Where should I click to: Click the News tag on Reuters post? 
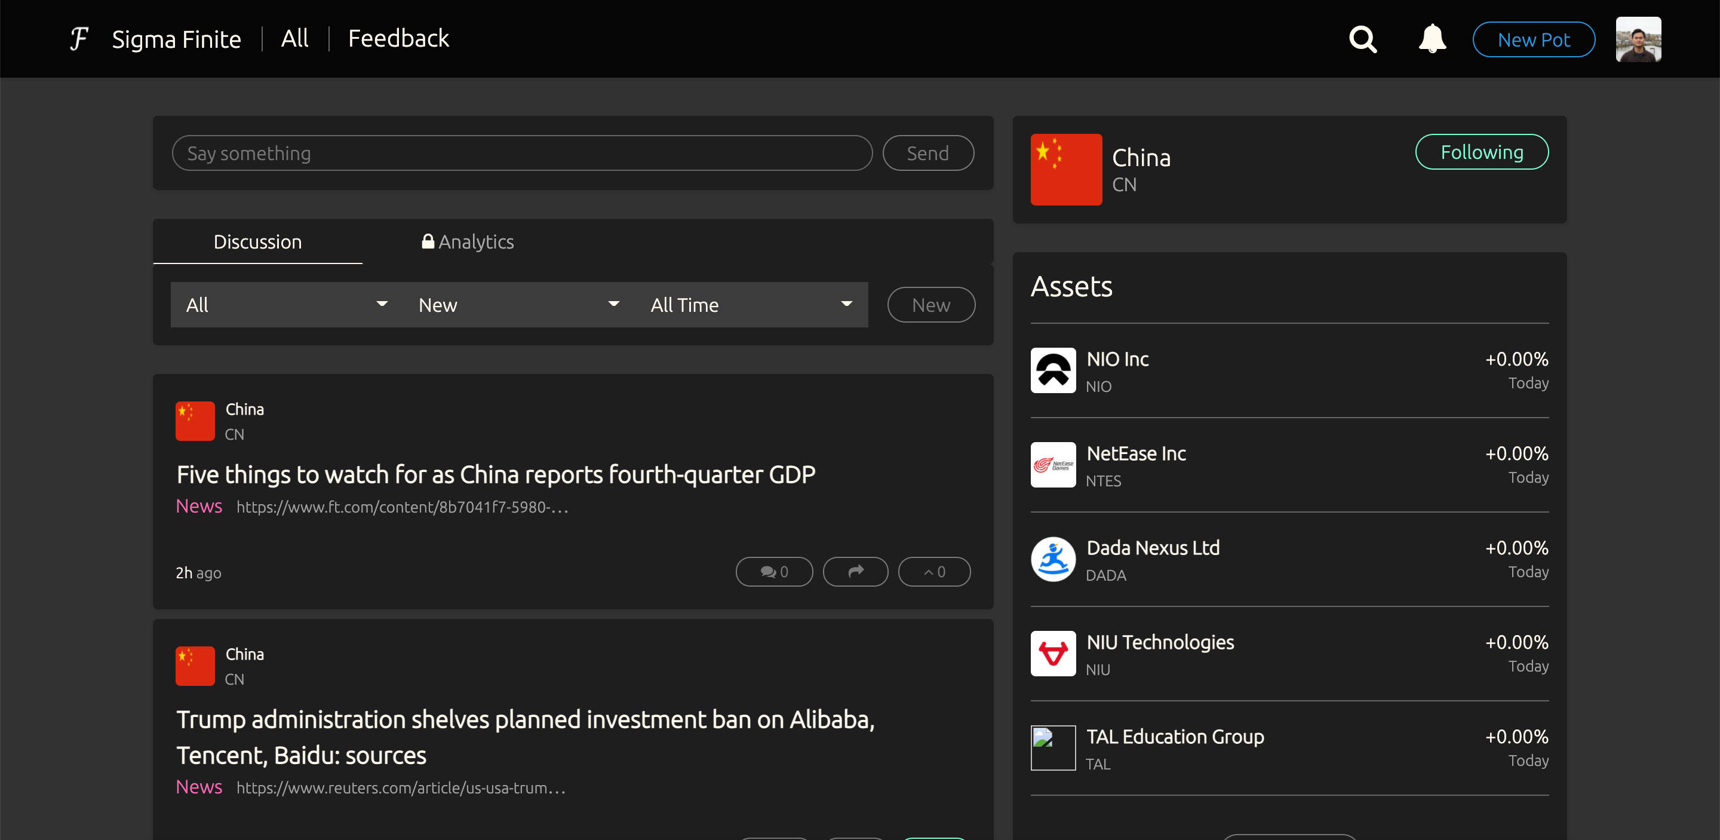point(198,787)
